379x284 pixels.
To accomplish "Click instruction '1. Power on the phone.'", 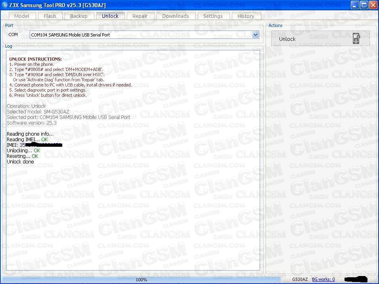I will 32,64.
